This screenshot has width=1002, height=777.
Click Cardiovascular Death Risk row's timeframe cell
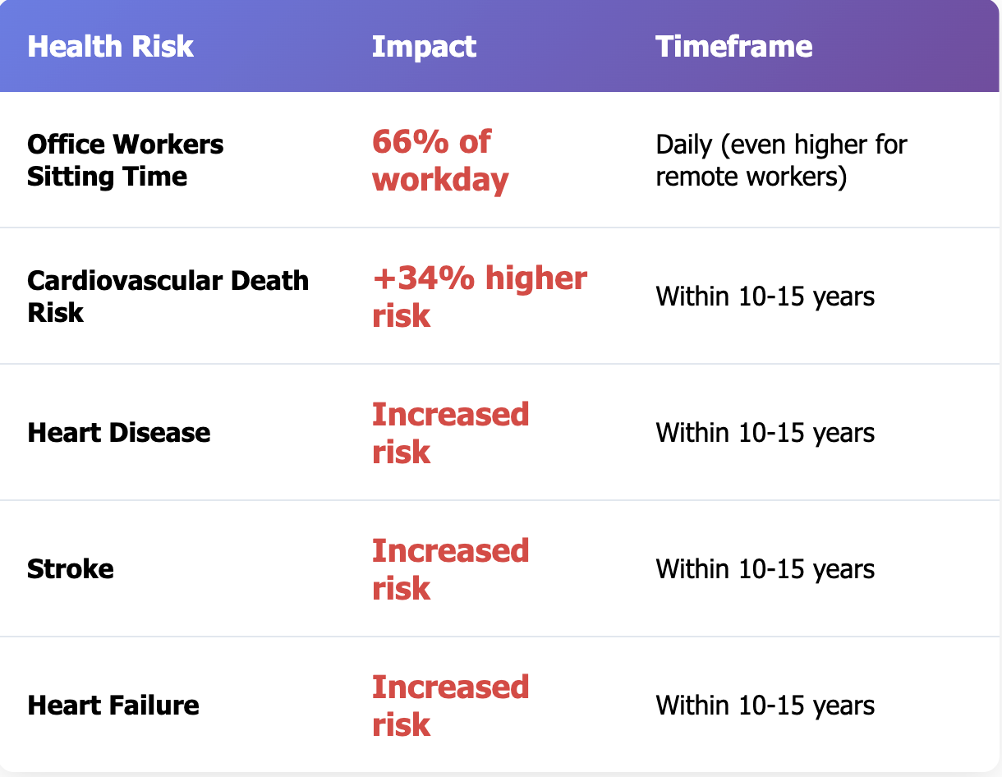point(765,297)
